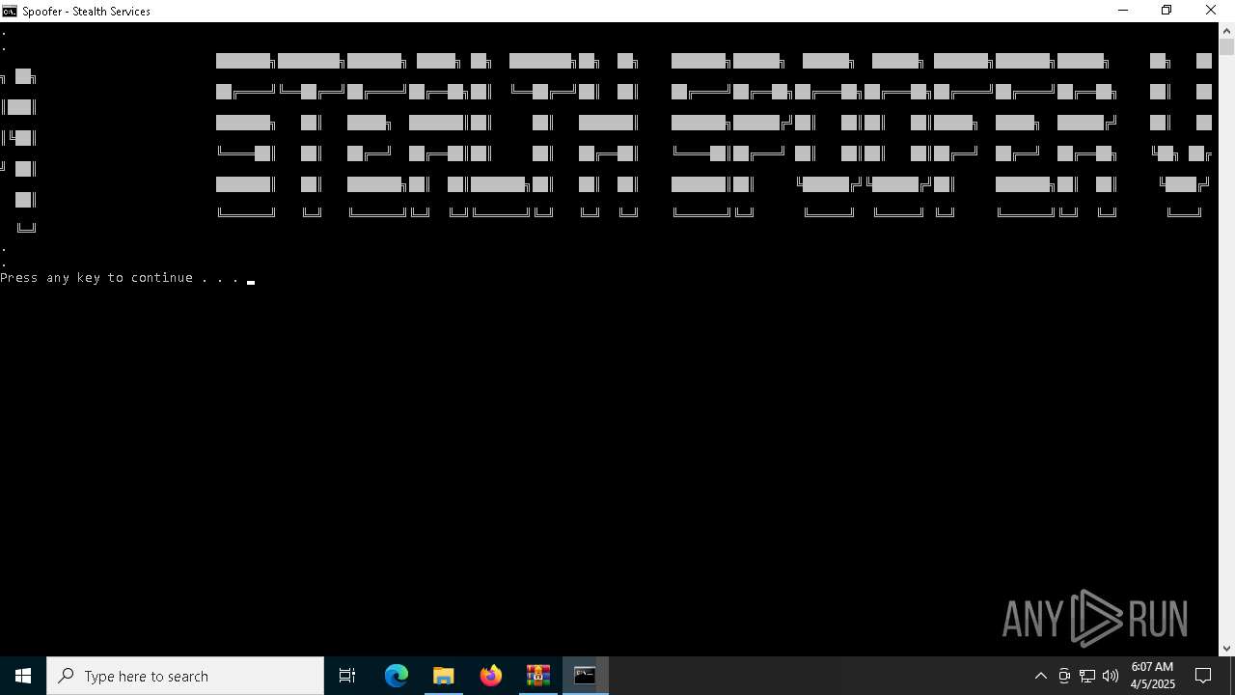
Task: Launch Microsoft Edge from the taskbar
Action: pyautogui.click(x=397, y=676)
